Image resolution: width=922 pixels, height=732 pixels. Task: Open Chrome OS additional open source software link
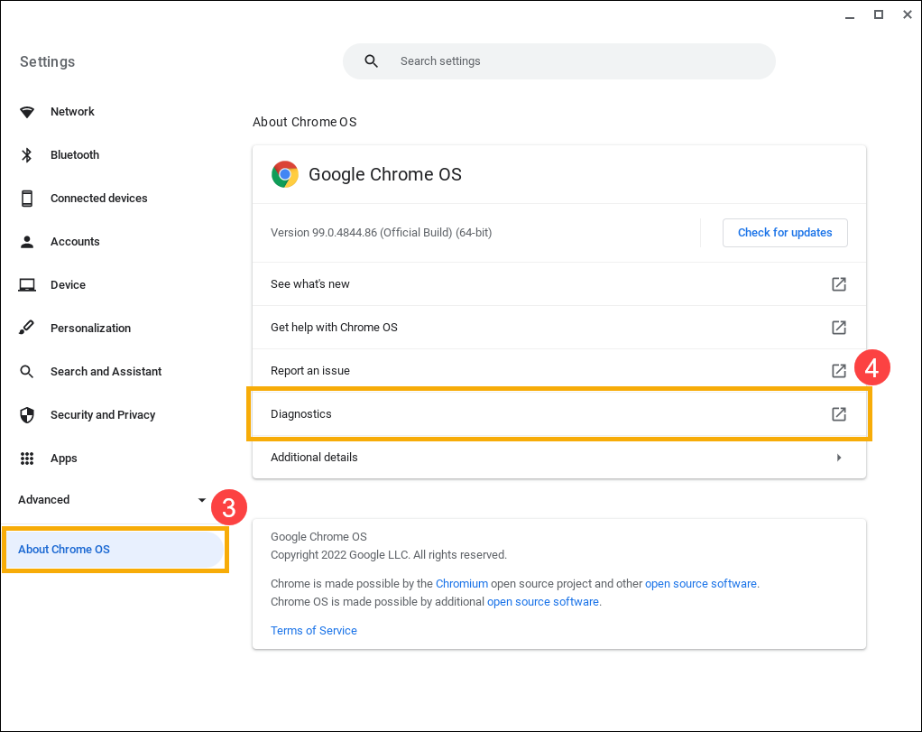tap(543, 602)
